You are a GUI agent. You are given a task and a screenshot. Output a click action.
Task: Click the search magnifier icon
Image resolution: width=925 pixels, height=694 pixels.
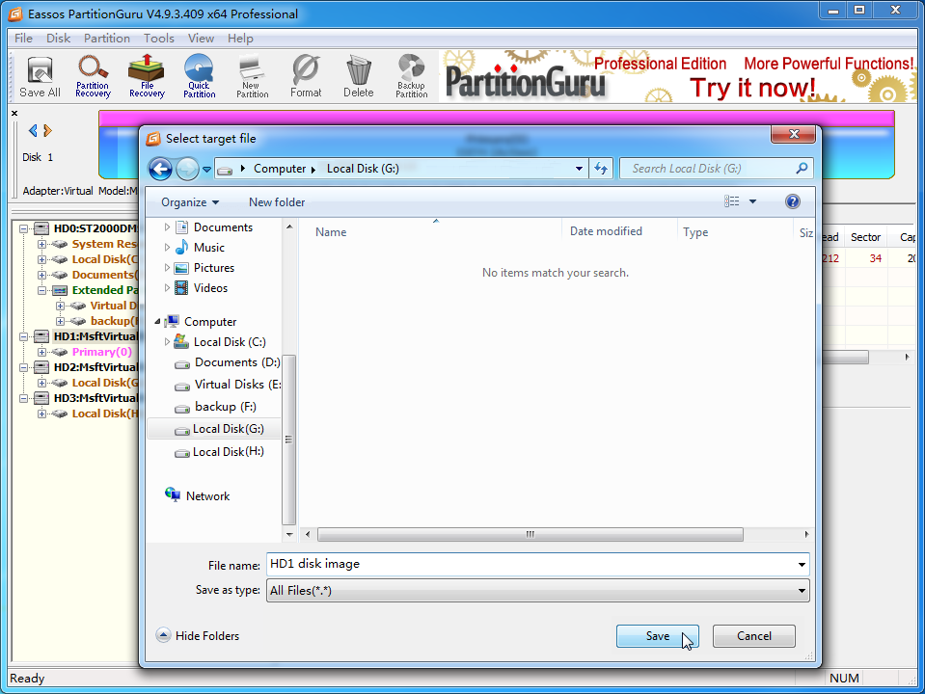tap(802, 169)
